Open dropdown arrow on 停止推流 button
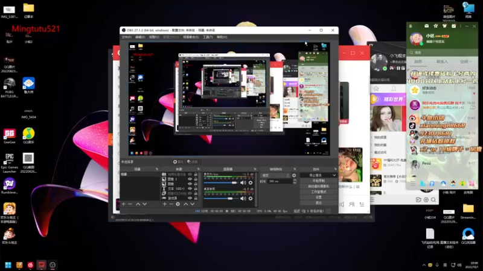The height and width of the screenshot is (271, 483). click(x=334, y=175)
